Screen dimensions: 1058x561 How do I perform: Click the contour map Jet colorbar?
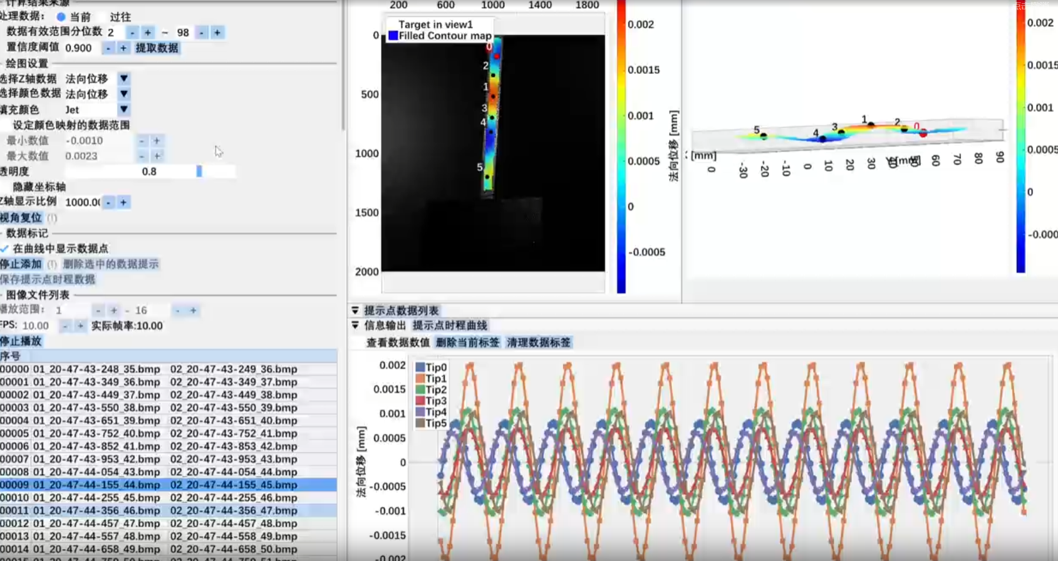[x=621, y=147]
